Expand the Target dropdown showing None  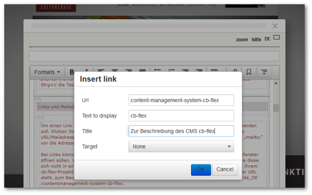pos(181,146)
